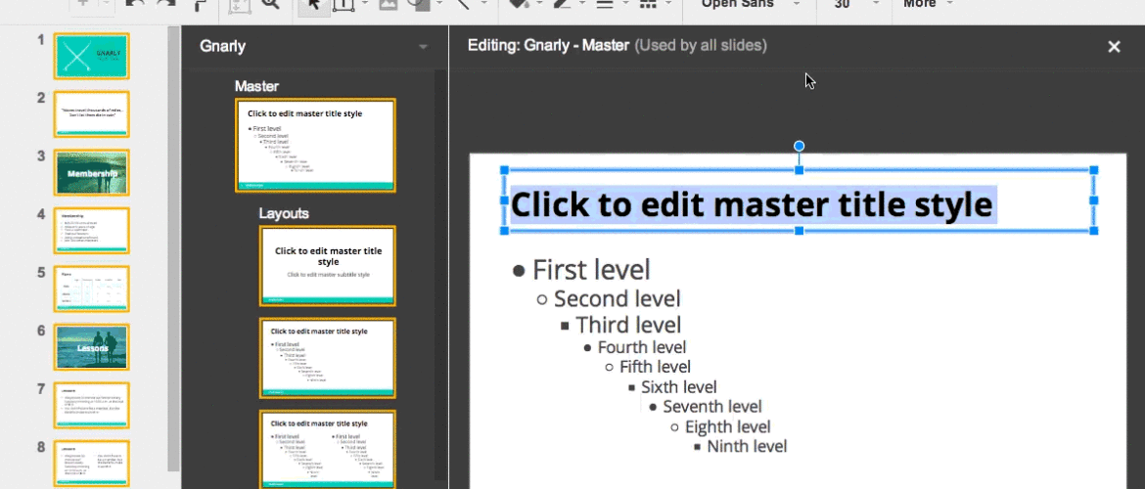Click the rotation handle above title box
Screen dimensions: 1145x489
(x=800, y=147)
